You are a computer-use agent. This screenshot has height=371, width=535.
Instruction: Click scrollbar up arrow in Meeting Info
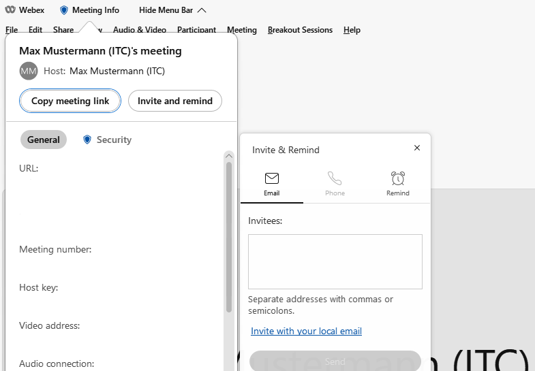pos(229,156)
